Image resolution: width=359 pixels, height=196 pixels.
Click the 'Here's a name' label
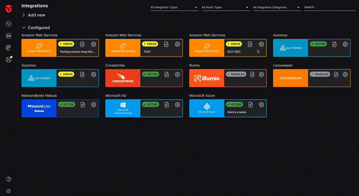(237, 112)
